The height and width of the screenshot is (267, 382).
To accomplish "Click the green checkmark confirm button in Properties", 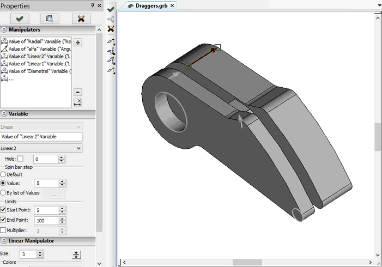I will pyautogui.click(x=19, y=19).
